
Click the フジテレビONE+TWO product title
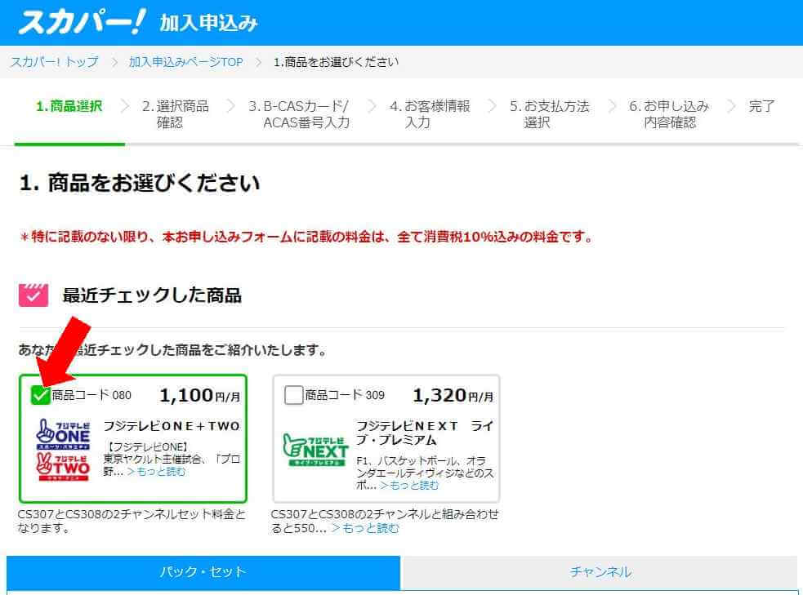(172, 426)
